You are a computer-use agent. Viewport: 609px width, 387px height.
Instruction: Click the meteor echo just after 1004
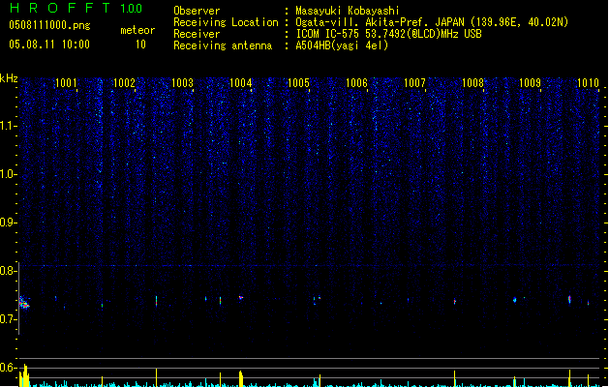(x=241, y=298)
